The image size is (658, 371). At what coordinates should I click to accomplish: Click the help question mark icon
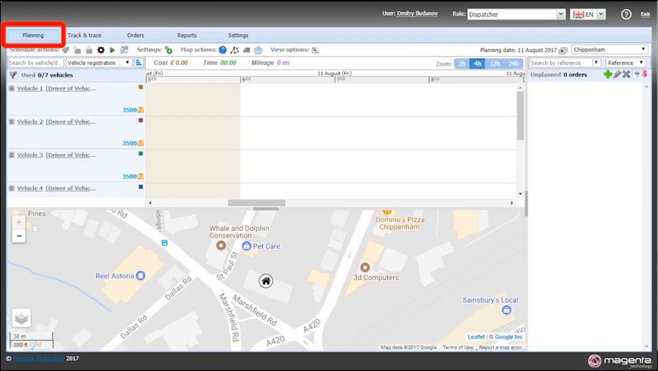coord(625,14)
